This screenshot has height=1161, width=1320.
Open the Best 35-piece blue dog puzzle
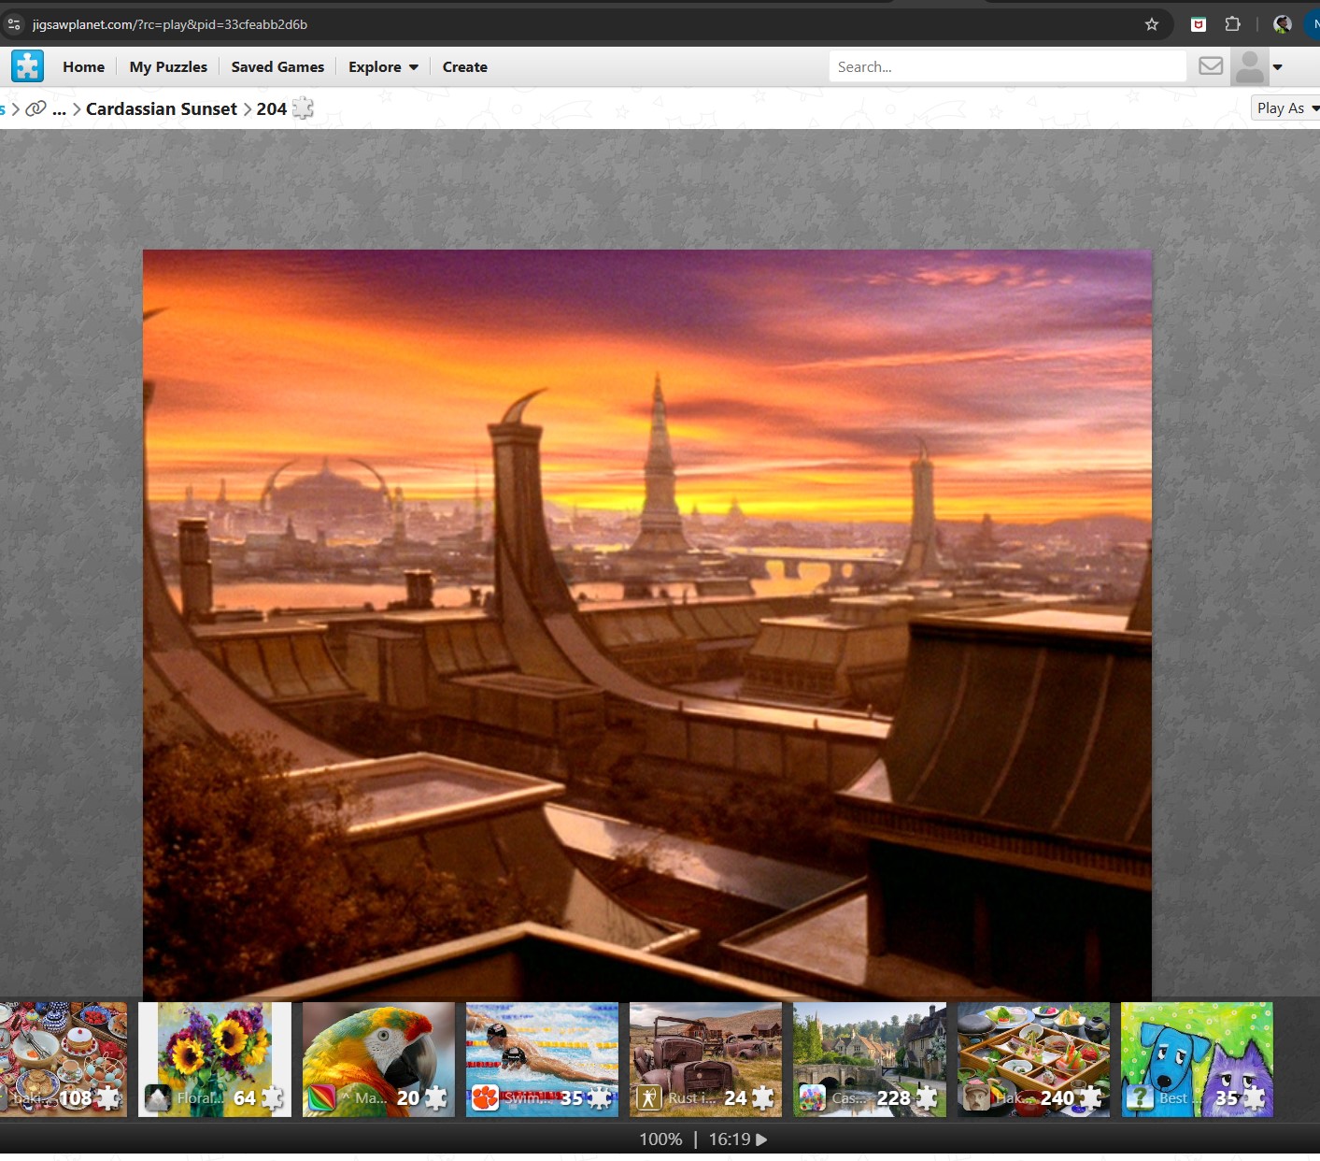coord(1197,1059)
